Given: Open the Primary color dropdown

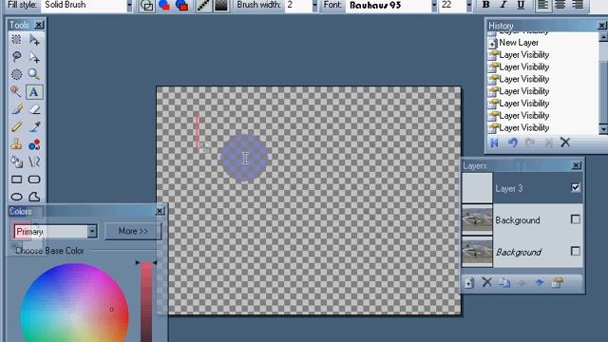Looking at the screenshot, I should [92, 232].
